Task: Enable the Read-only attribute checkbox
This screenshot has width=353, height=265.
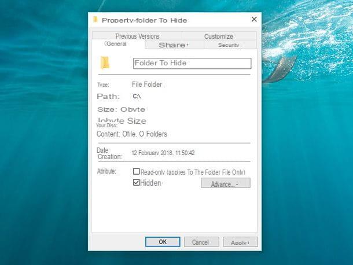Action: (136, 172)
